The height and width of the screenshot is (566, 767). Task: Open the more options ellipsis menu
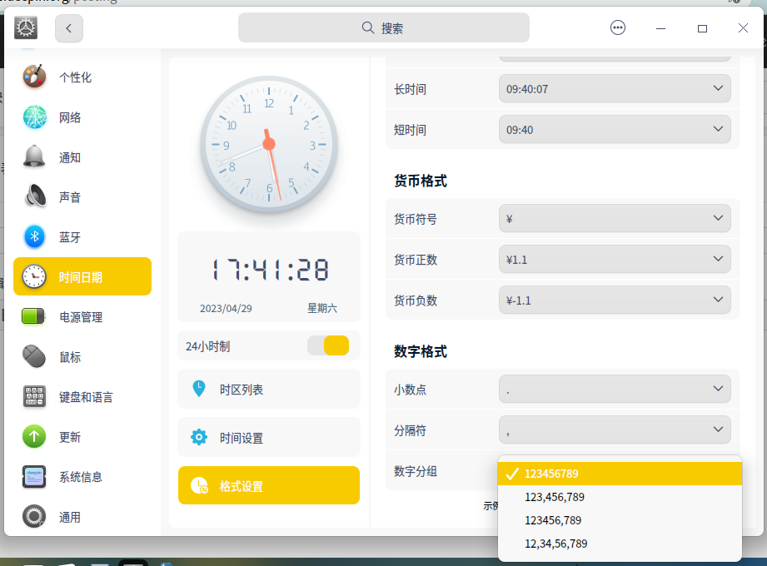pos(618,27)
